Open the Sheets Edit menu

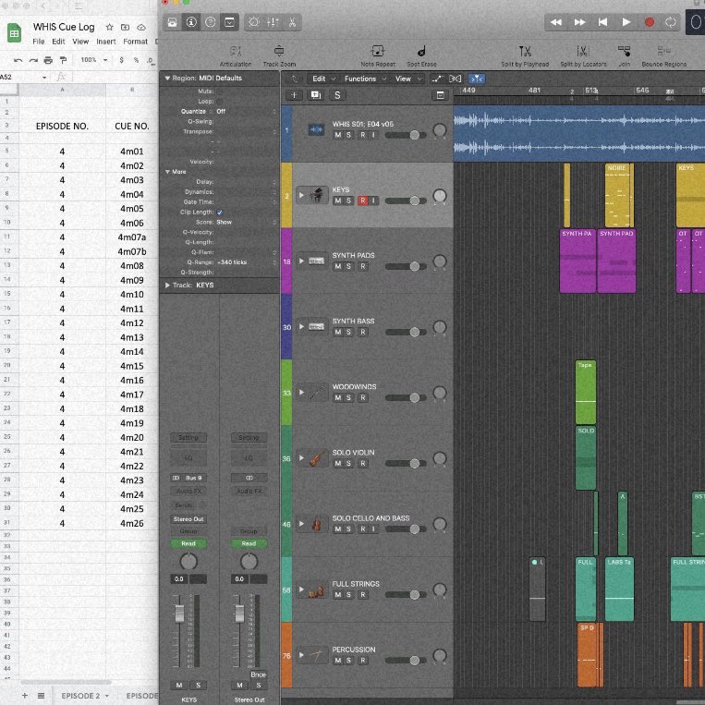point(58,42)
